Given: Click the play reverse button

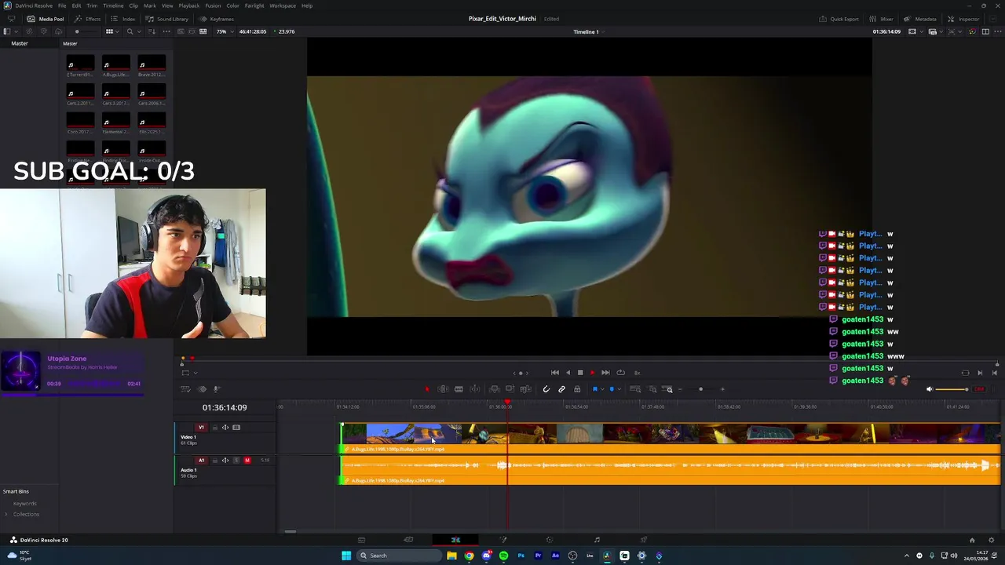Looking at the screenshot, I should 568,373.
